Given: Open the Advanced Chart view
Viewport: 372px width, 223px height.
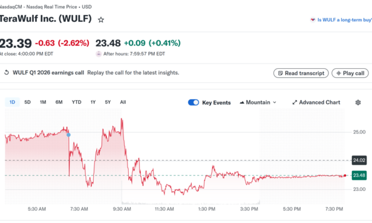Looking at the screenshot, I should (316, 103).
